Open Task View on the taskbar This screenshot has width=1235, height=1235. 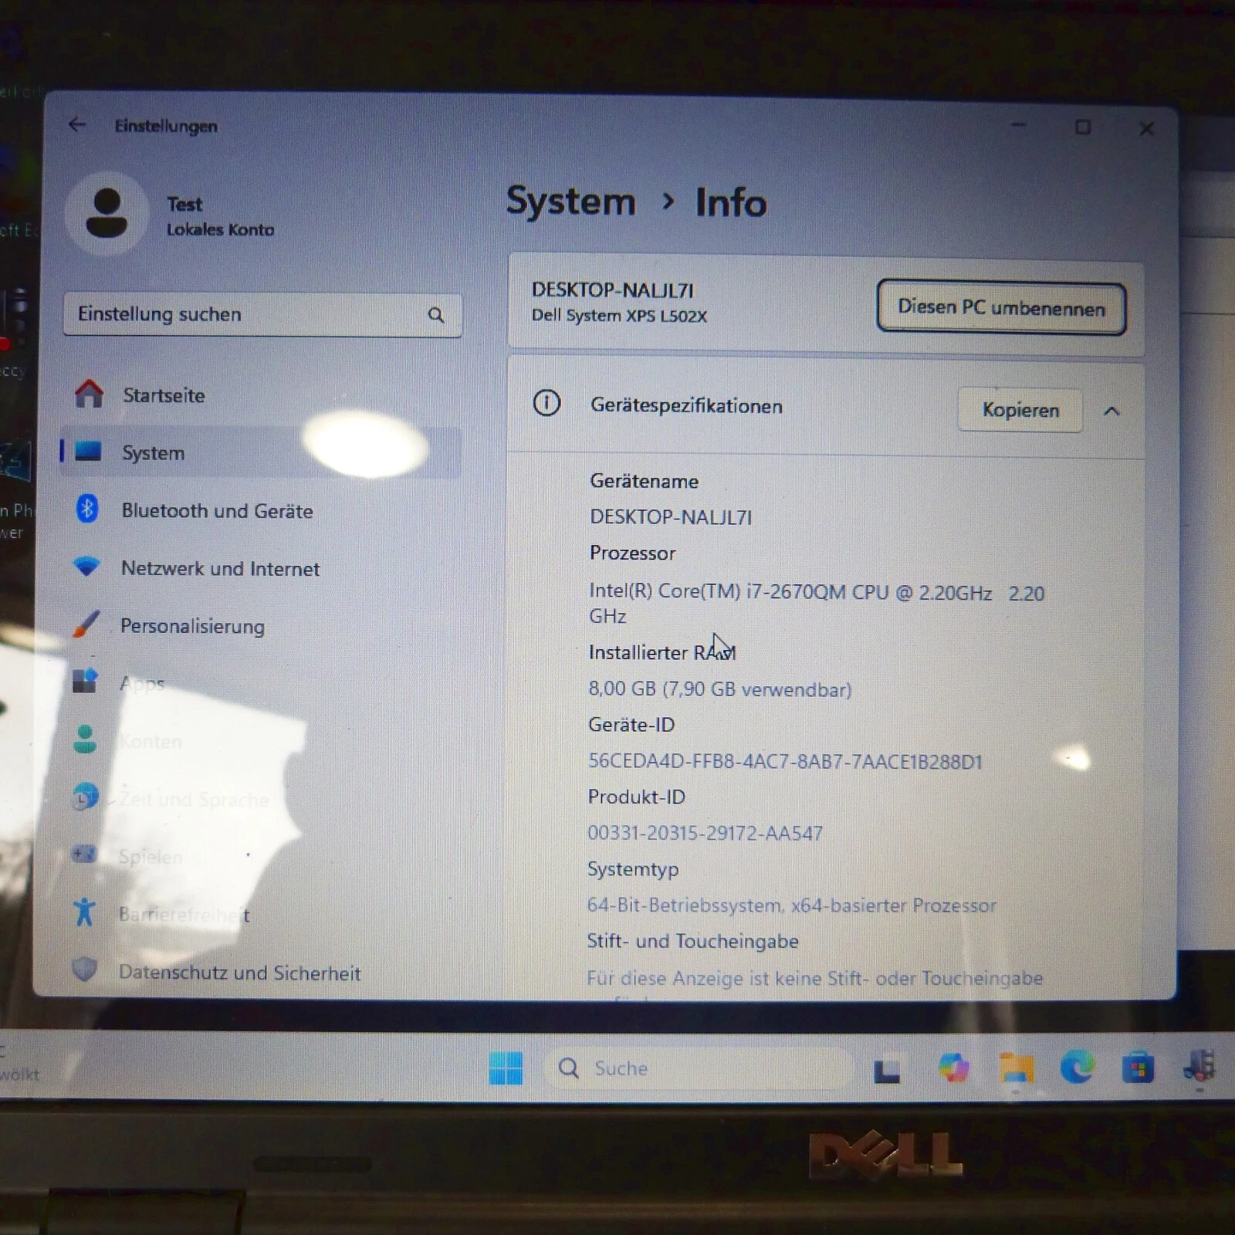(x=887, y=1071)
